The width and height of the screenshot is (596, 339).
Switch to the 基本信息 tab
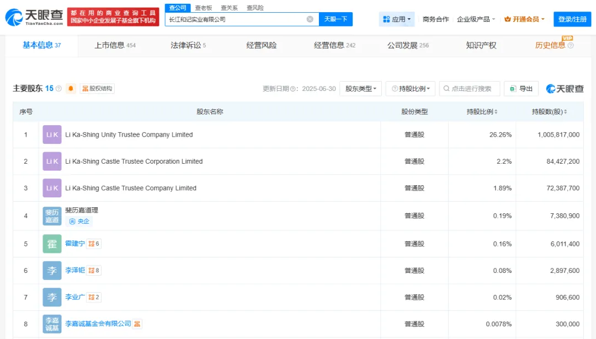(x=41, y=45)
